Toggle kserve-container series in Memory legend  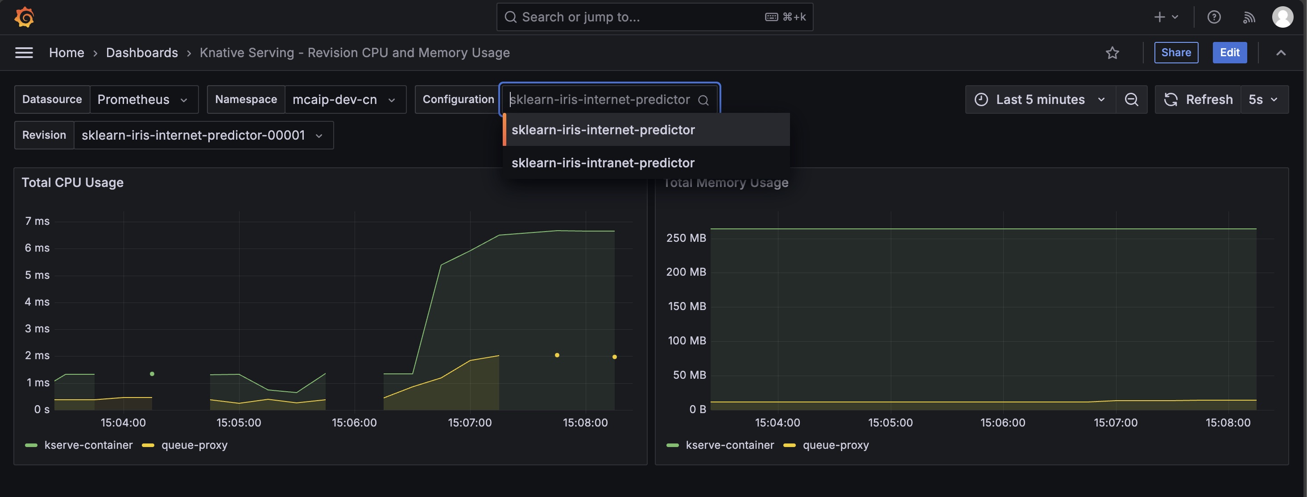pyautogui.click(x=730, y=445)
